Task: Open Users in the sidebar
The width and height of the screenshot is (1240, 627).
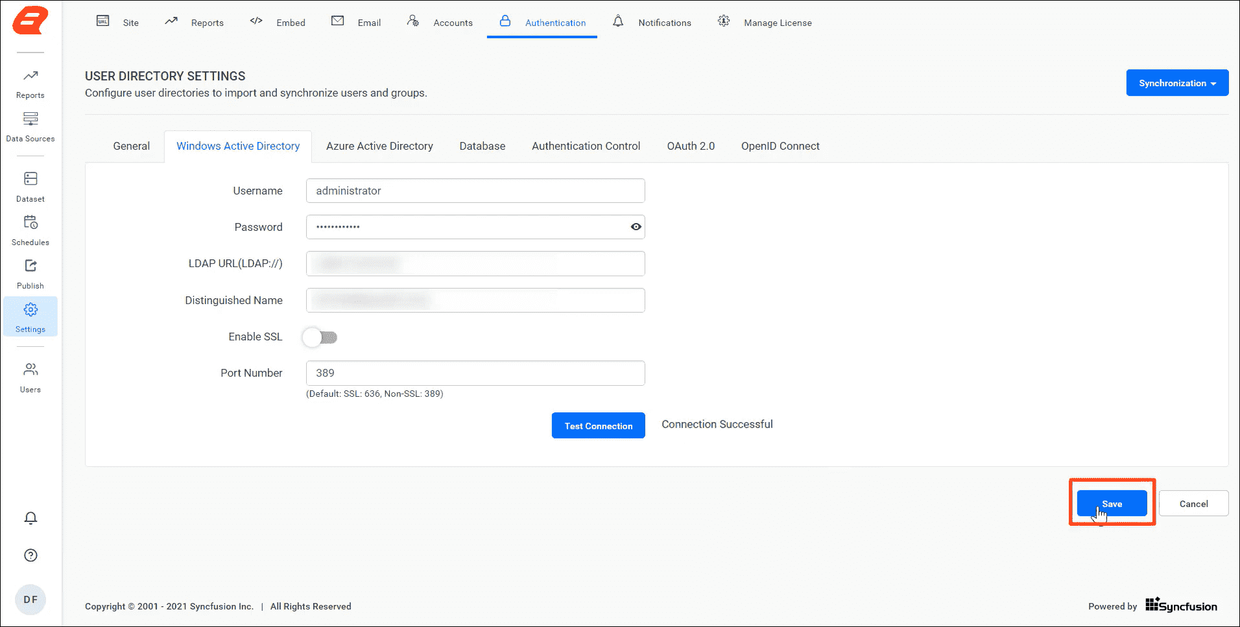Action: tap(30, 378)
